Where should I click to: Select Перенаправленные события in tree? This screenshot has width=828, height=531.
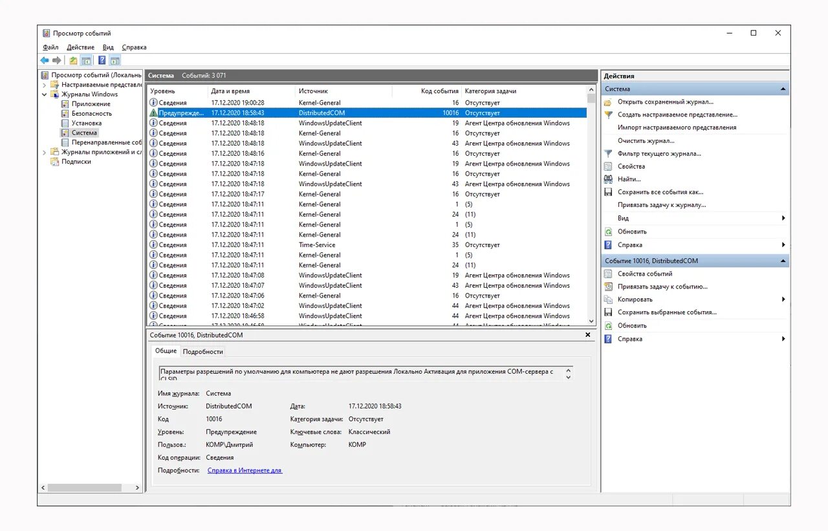point(106,142)
